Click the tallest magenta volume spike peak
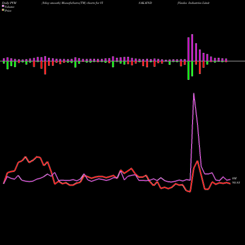Image resolution: width=245 pixels, height=245 pixels. pyautogui.click(x=194, y=94)
